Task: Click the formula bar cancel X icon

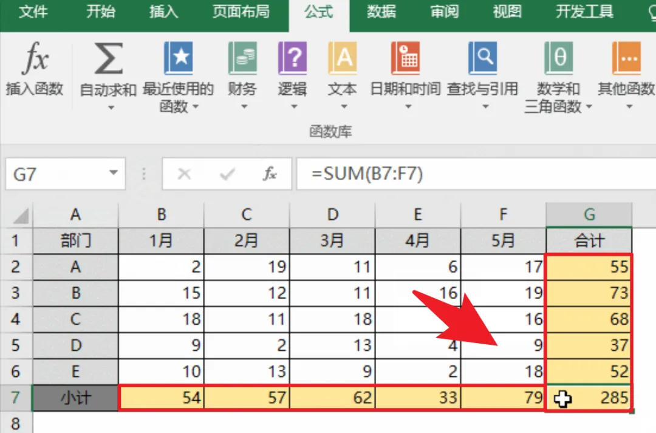Action: 184,174
